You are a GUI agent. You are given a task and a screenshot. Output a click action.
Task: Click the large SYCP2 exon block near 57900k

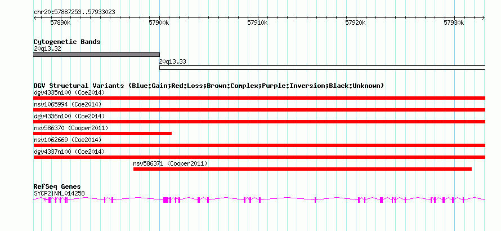(166, 200)
